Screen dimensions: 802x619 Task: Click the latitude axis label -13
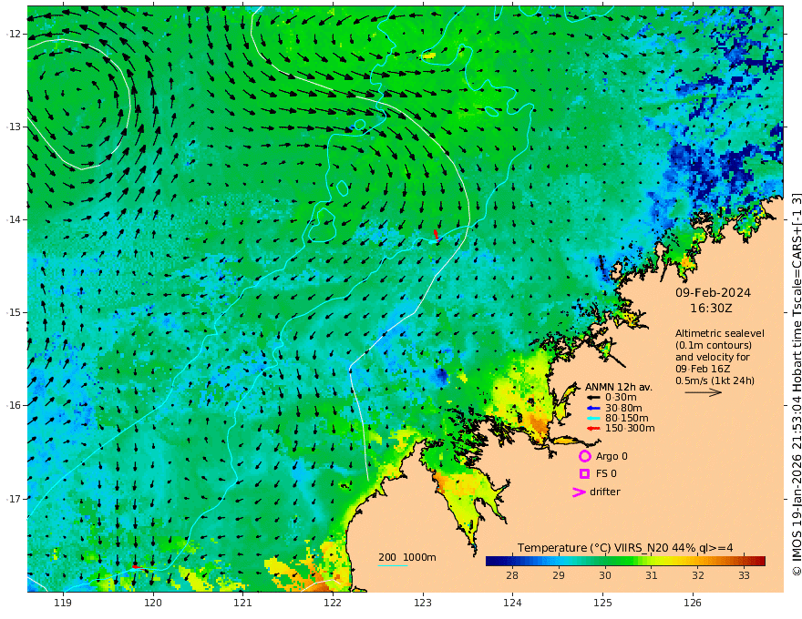(14, 127)
